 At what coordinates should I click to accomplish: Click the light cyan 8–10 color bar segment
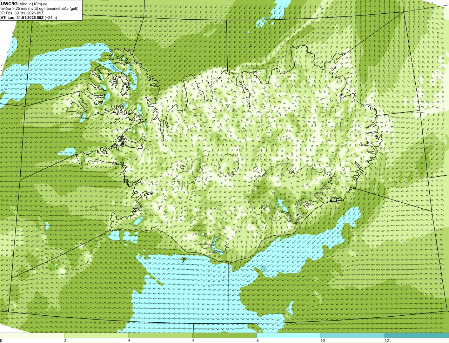(289, 336)
